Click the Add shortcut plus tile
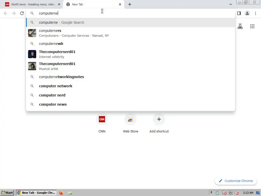Image resolution: width=261 pixels, height=196 pixels. pyautogui.click(x=159, y=123)
